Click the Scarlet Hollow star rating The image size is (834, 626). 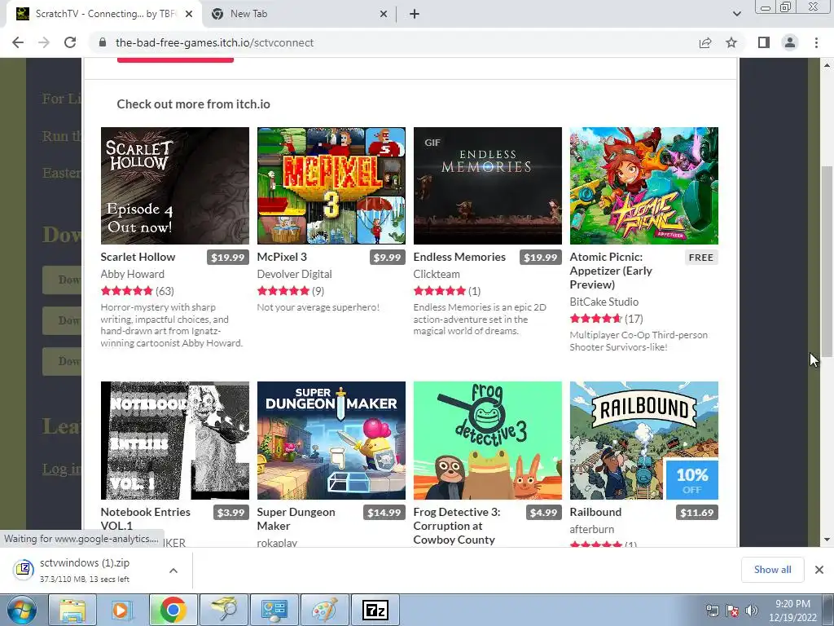click(126, 291)
